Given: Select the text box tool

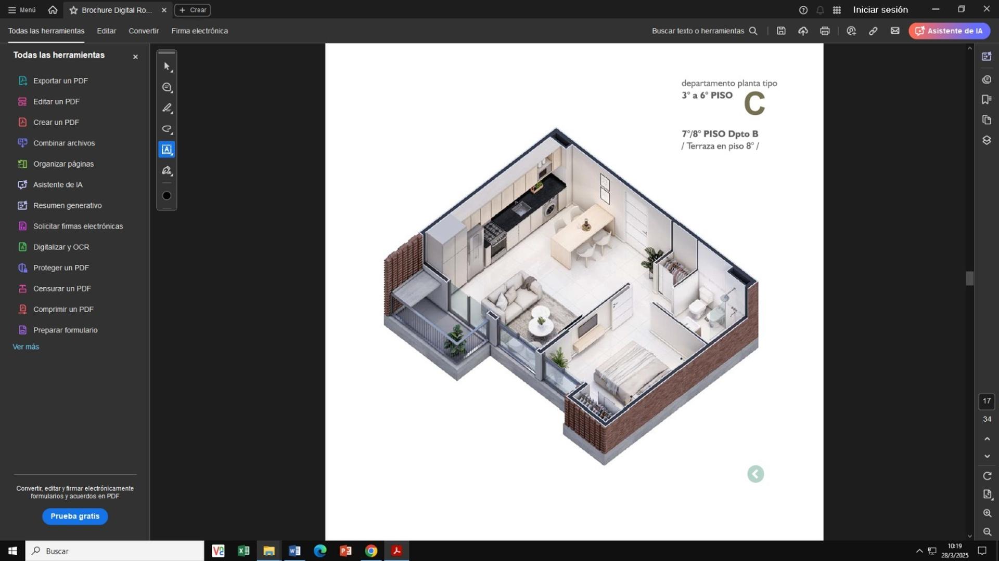Looking at the screenshot, I should coord(166,150).
